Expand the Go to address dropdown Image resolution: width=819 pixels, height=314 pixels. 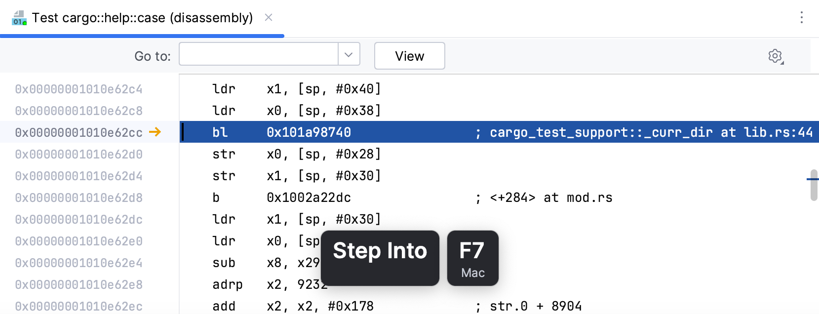[x=349, y=54]
